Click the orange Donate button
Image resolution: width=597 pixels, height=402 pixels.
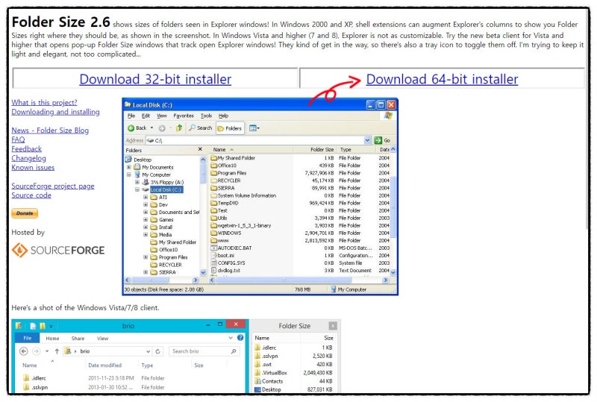[25, 213]
